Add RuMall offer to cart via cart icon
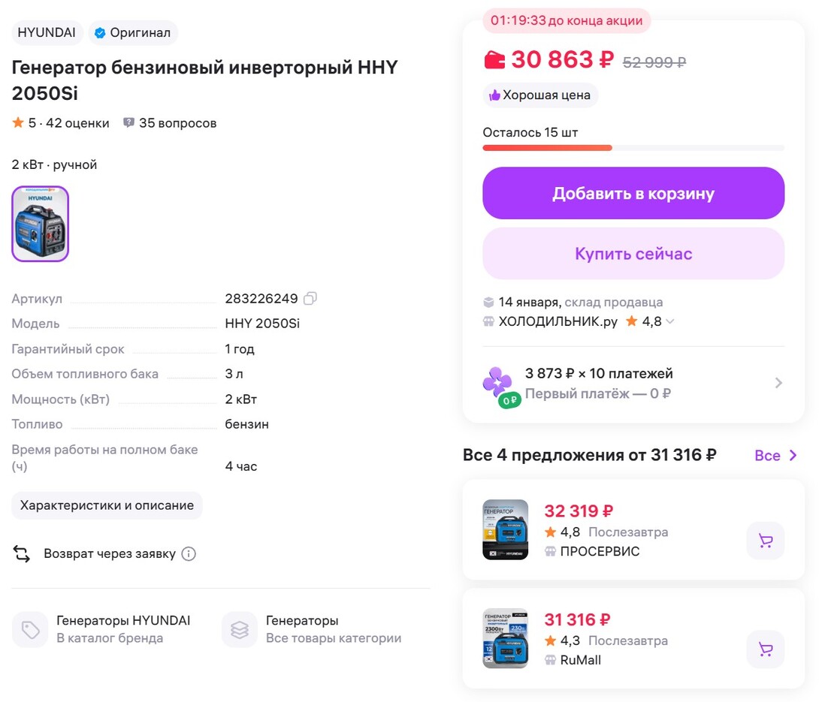 pos(765,649)
